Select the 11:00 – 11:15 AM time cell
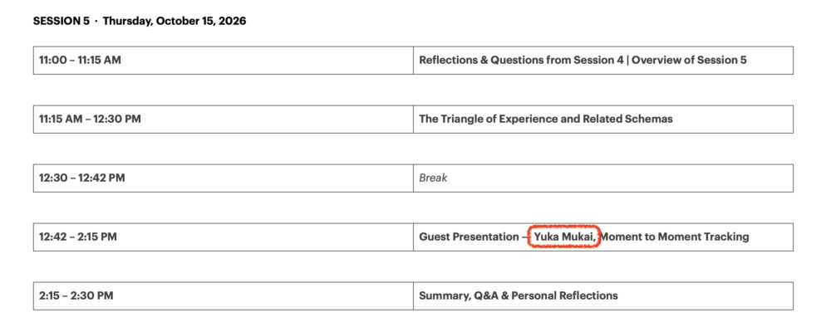 tap(223, 61)
